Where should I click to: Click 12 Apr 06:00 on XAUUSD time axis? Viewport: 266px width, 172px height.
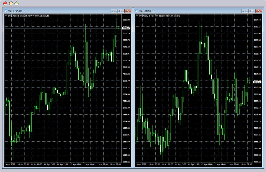coord(76,164)
